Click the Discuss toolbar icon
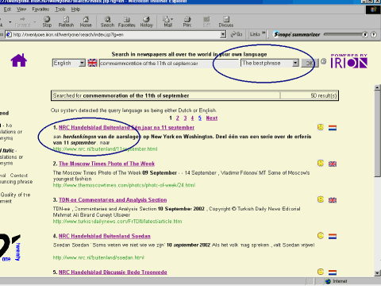 (226, 21)
